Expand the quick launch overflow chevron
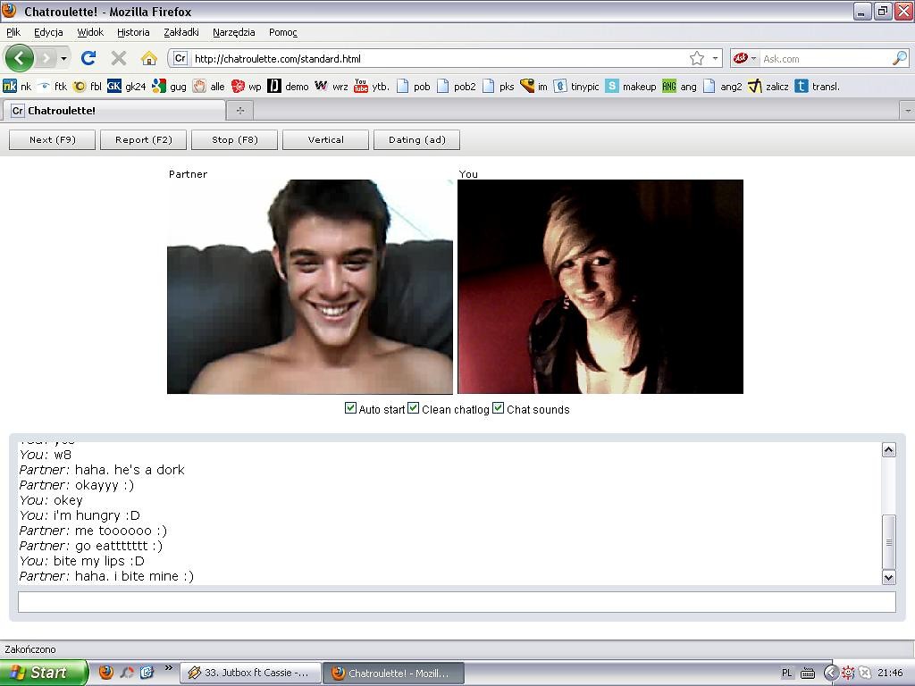This screenshot has height=686, width=915. [x=169, y=668]
